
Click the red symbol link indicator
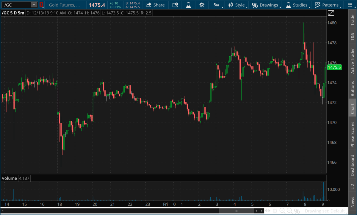41,5
